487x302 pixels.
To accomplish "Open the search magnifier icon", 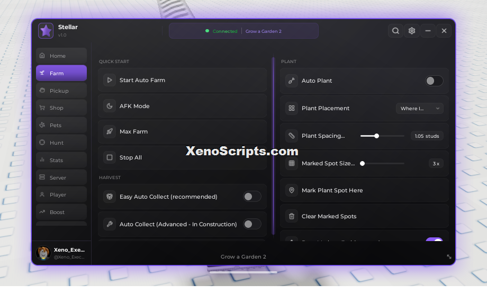I will 395,31.
